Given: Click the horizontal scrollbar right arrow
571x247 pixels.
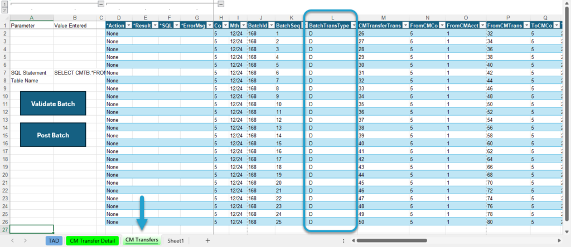Looking at the screenshot, I should click(x=559, y=240).
